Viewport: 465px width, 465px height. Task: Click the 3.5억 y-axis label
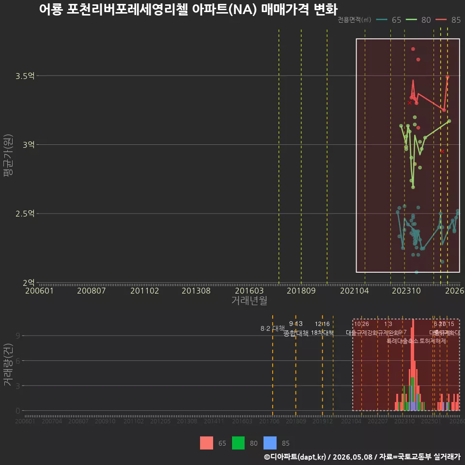(25, 76)
